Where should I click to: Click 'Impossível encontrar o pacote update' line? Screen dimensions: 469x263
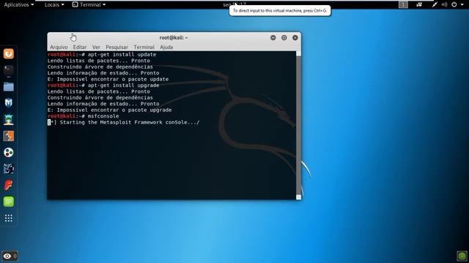click(x=108, y=79)
